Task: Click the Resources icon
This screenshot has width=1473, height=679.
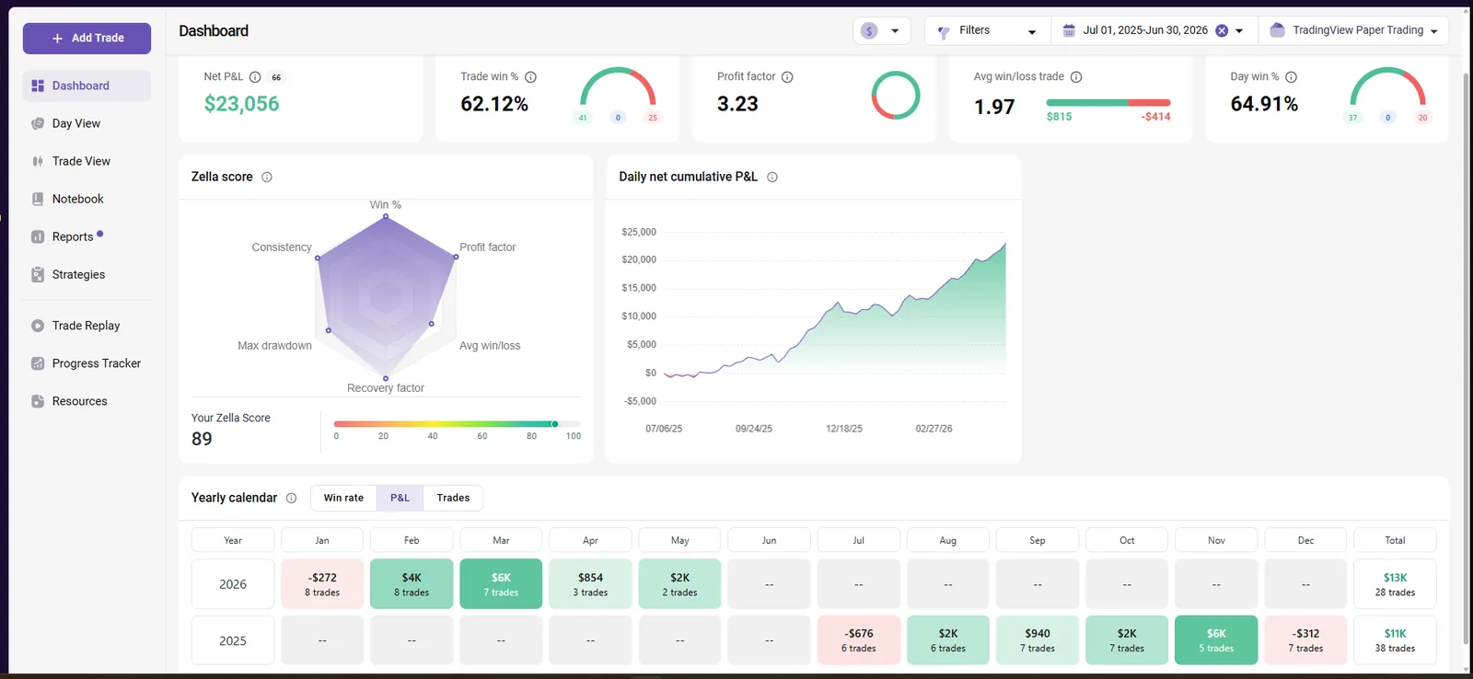Action: click(38, 401)
